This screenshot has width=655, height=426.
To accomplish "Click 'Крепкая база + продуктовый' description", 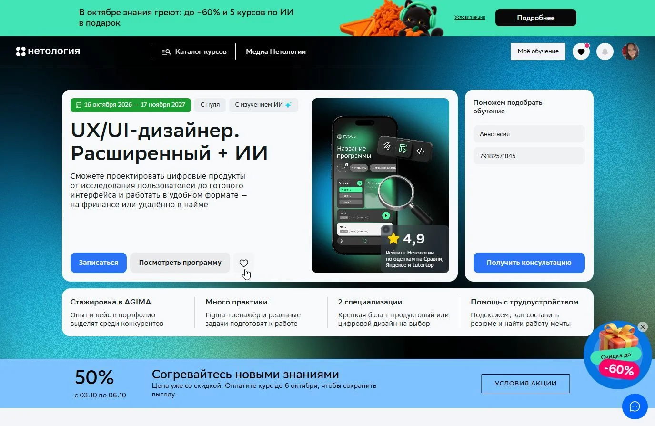I will (393, 319).
